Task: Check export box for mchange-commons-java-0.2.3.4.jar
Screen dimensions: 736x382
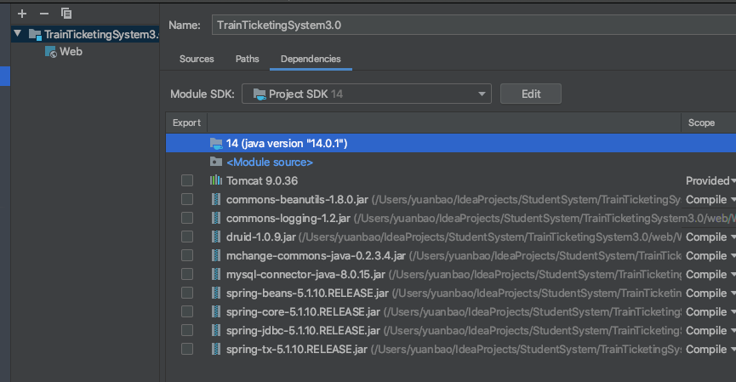Action: [x=187, y=256]
